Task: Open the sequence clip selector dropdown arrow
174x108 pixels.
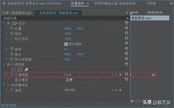Action: point(36,13)
